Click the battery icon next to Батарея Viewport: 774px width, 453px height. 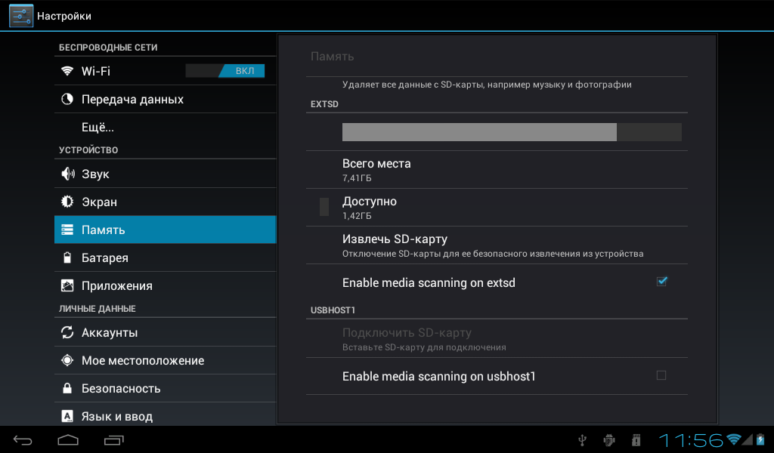[x=67, y=257]
